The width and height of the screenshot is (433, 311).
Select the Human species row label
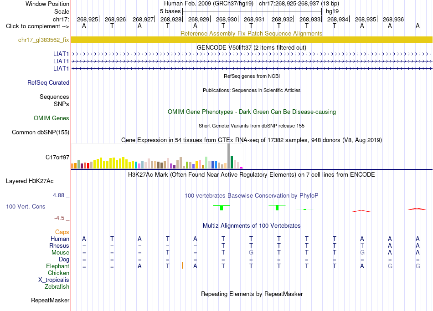tap(60, 239)
